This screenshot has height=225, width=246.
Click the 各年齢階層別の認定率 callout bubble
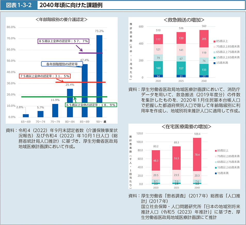click(62, 64)
